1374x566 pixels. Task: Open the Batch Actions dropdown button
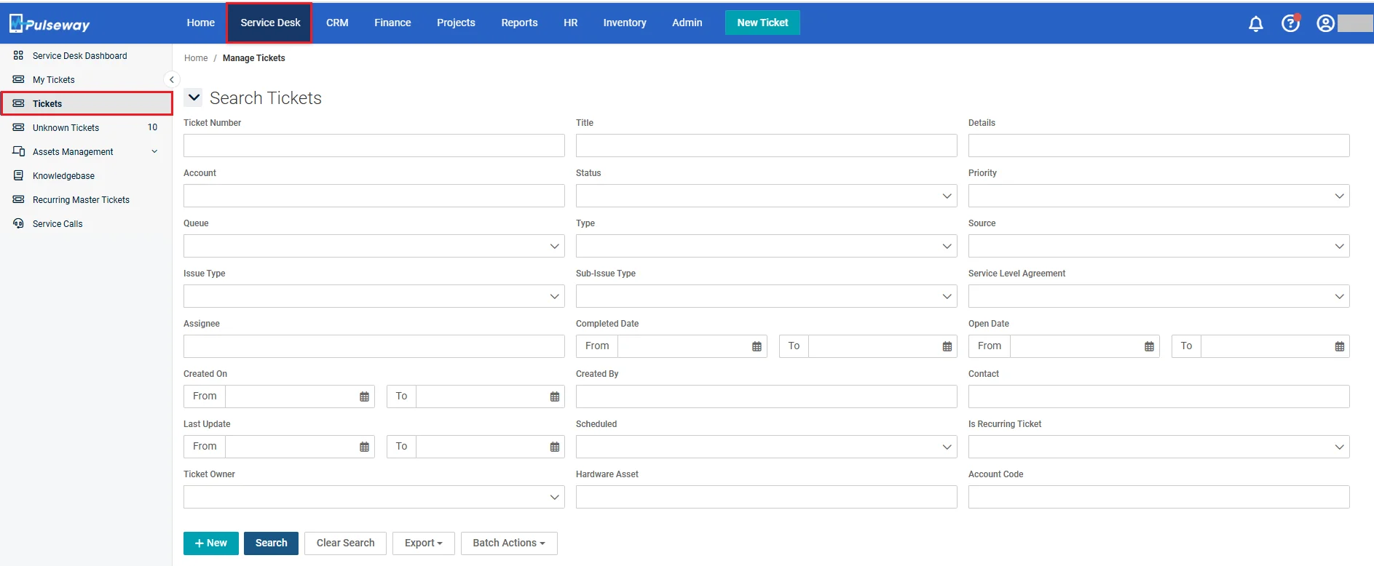tap(509, 543)
